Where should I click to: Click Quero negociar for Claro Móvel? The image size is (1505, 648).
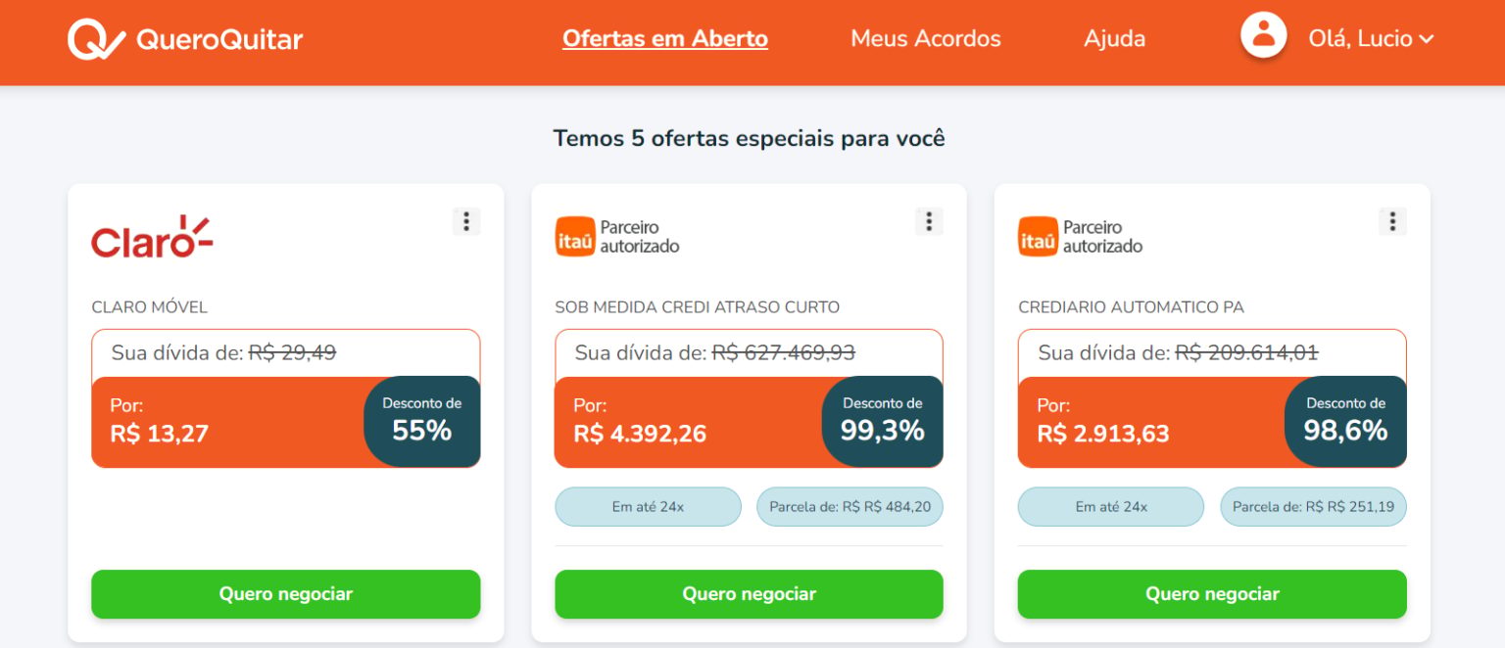286,594
